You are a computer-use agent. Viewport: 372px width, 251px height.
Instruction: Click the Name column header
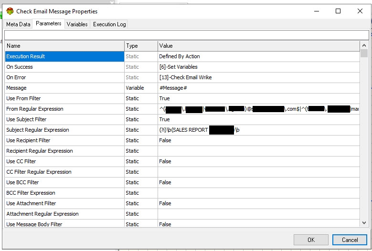(x=64, y=46)
